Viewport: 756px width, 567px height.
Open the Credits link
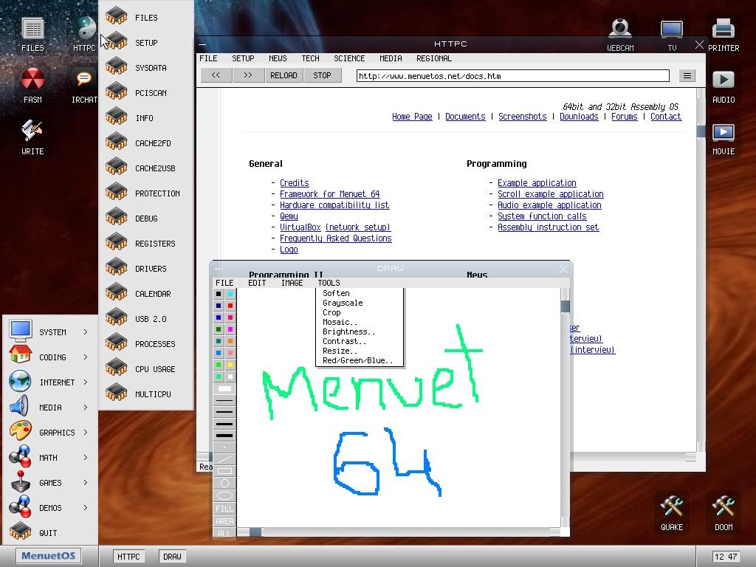294,183
